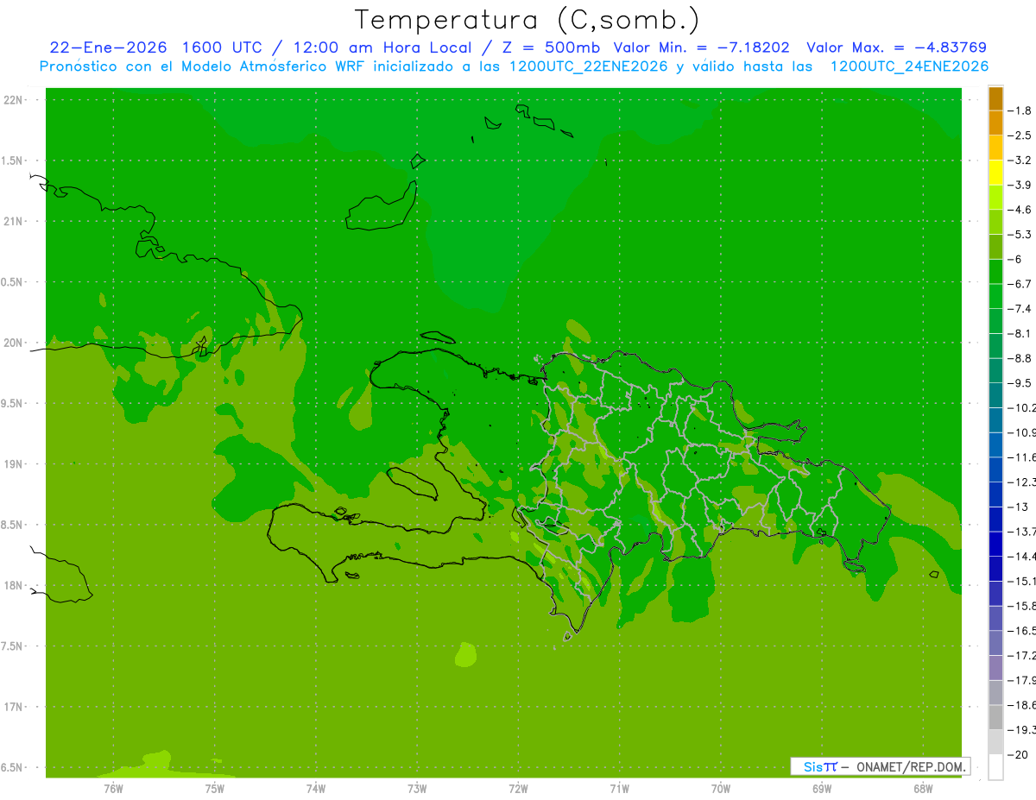Click the "18N" latitude axis label

[x=14, y=585]
